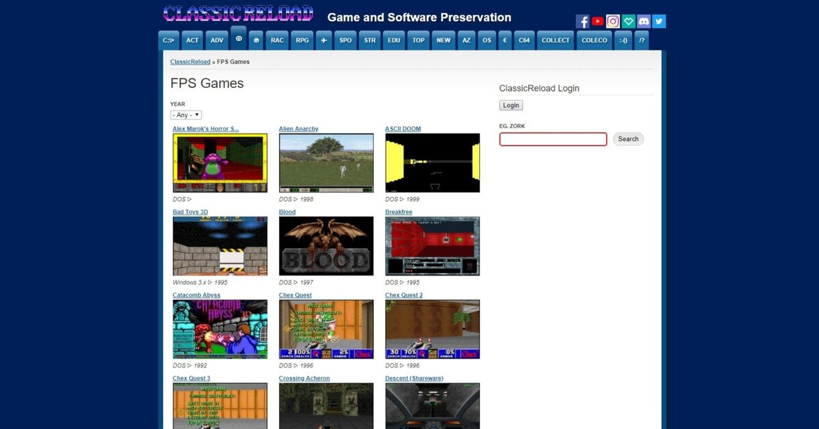This screenshot has height=429, width=819.
Task: Click the Chex Quest 2 thumbnail
Action: (x=433, y=329)
